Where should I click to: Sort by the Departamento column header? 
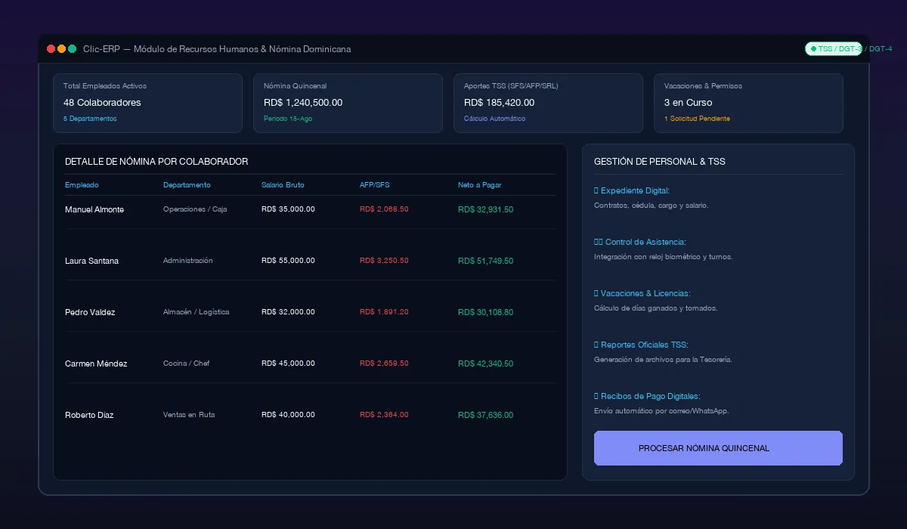(187, 185)
